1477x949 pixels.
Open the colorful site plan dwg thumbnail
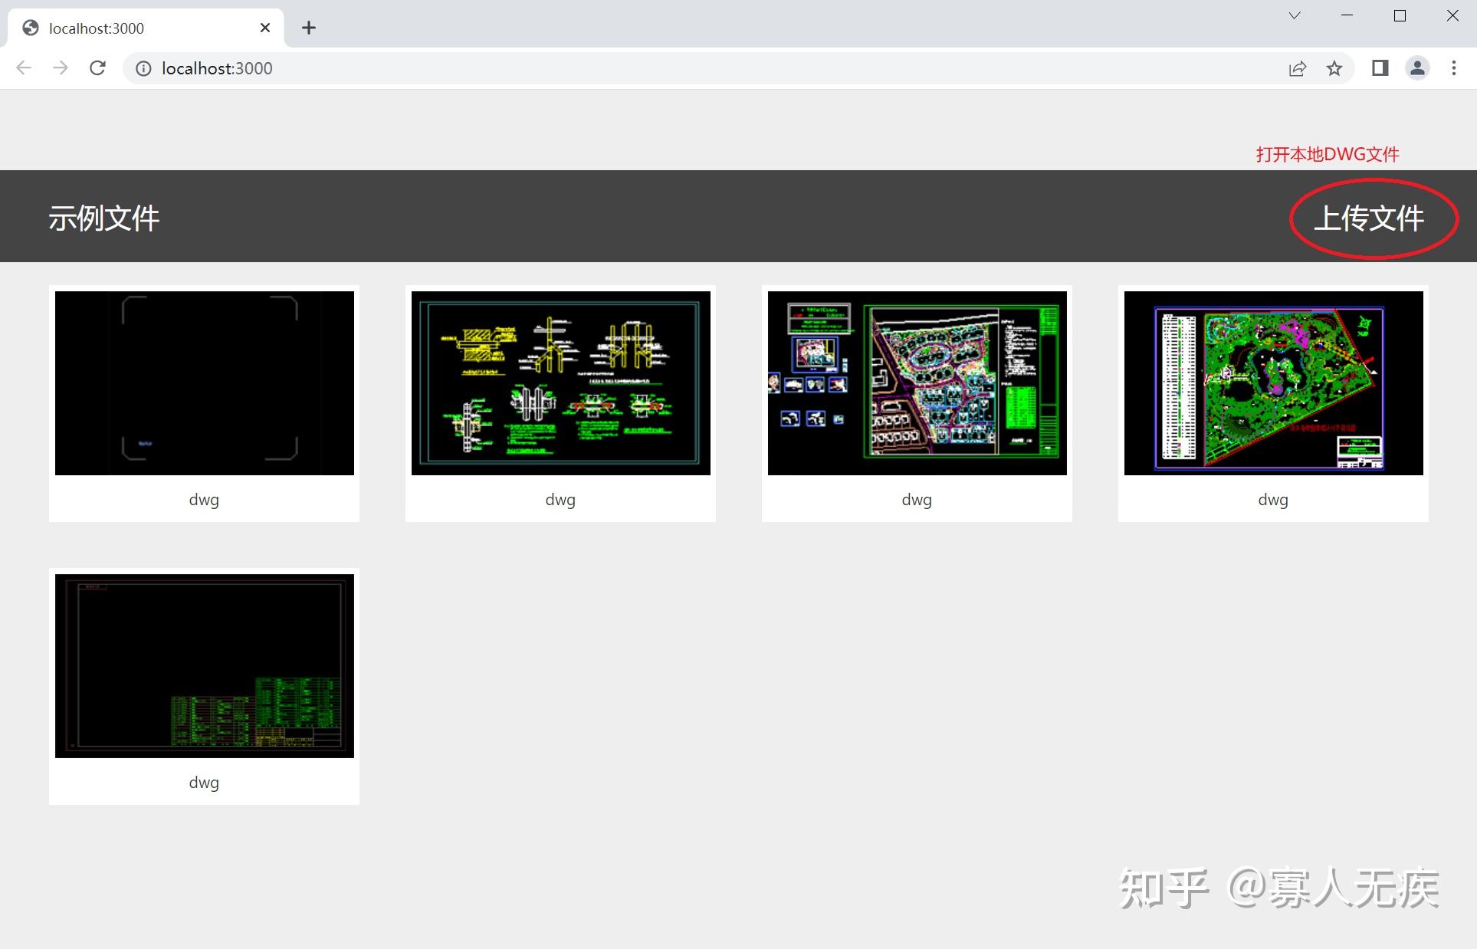916,383
